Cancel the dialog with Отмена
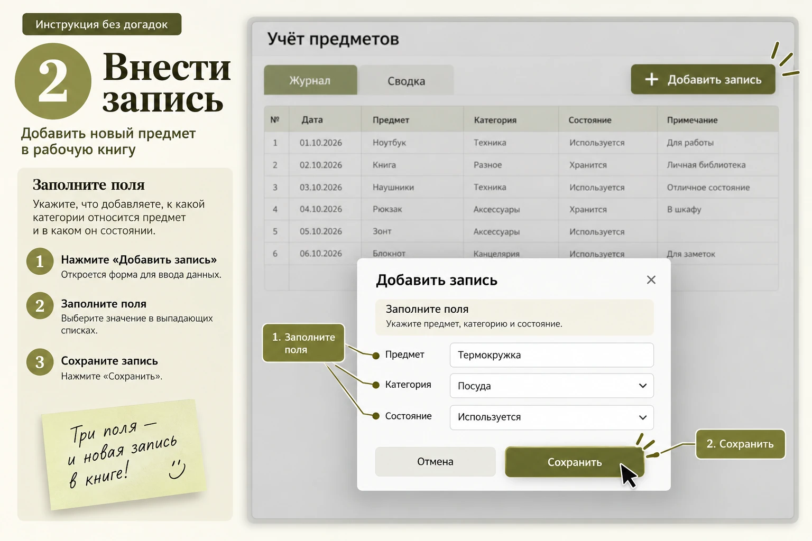The width and height of the screenshot is (812, 541). pyautogui.click(x=435, y=461)
